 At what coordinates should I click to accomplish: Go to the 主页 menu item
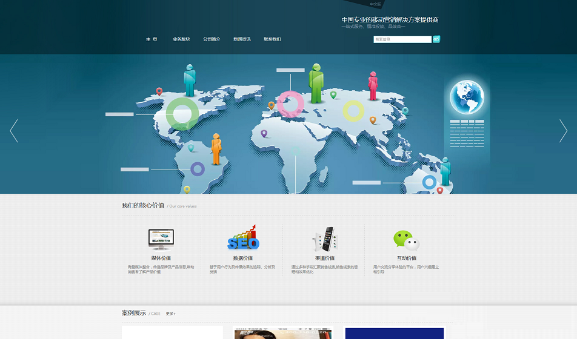point(152,39)
